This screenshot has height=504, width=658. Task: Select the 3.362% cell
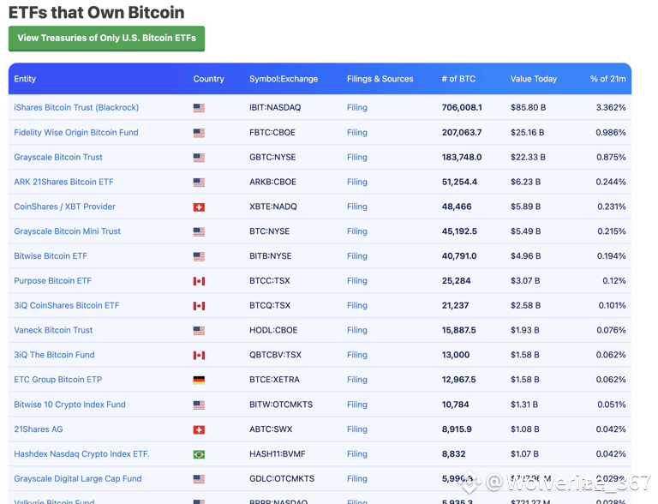click(611, 107)
